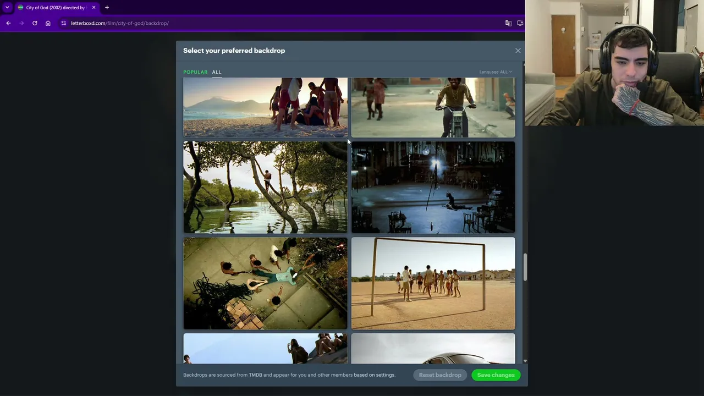The image size is (704, 396).
Task: Open the Language ALL dropdown
Action: coord(496,72)
